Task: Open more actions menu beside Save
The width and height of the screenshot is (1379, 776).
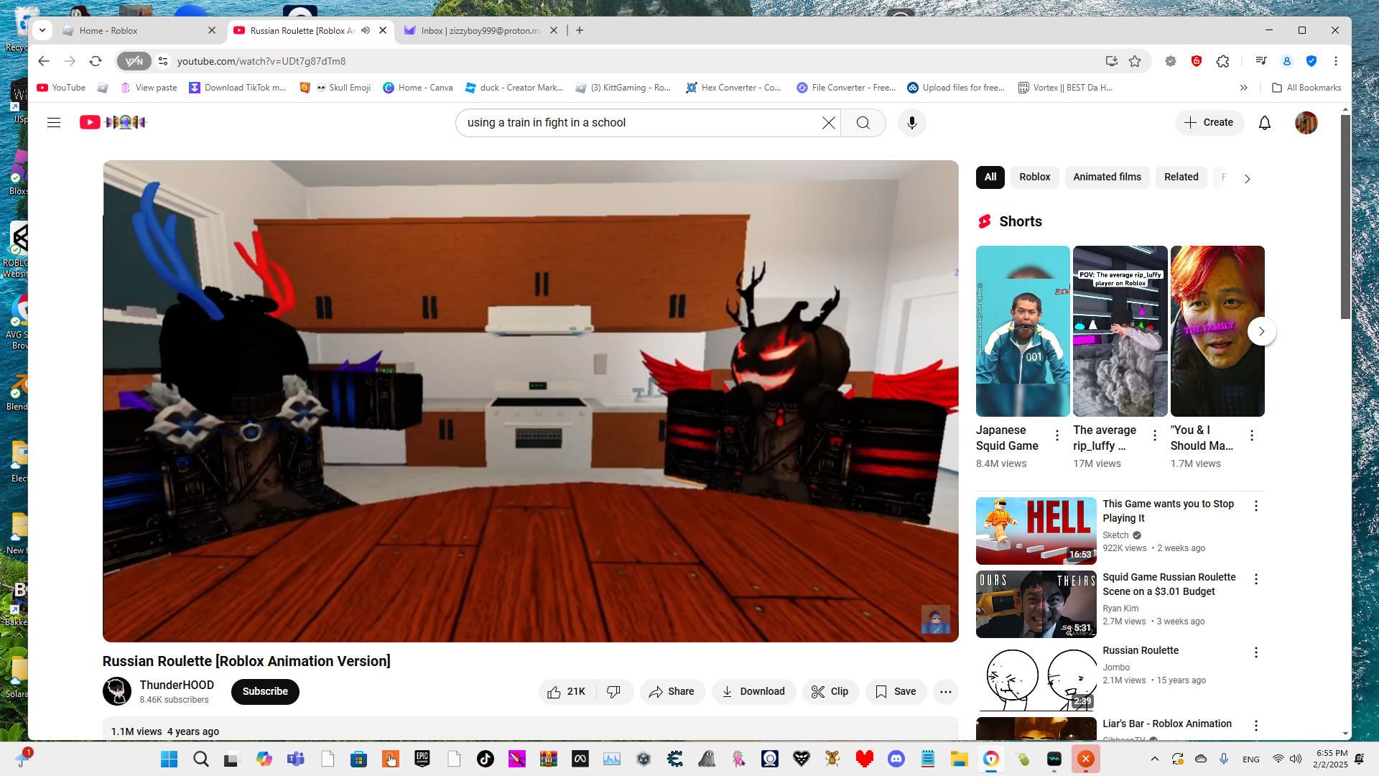Action: [945, 692]
